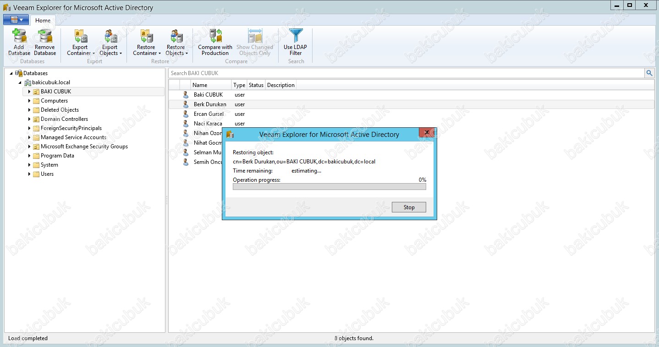The width and height of the screenshot is (659, 347).
Task: Collapse the bakicubuk.local node
Action: pos(20,82)
